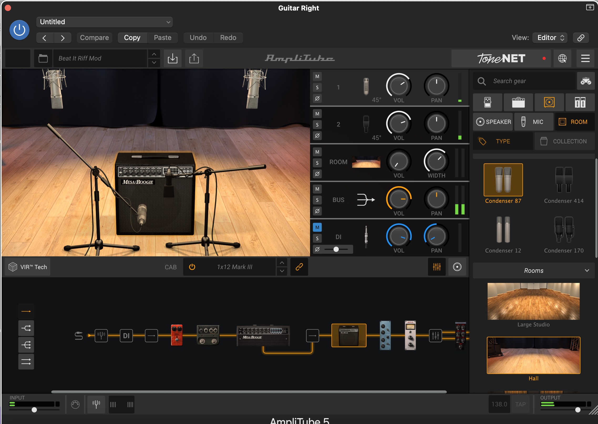Image resolution: width=598 pixels, height=424 pixels.
Task: Toggle the plugin power bypass button
Action: point(19,30)
